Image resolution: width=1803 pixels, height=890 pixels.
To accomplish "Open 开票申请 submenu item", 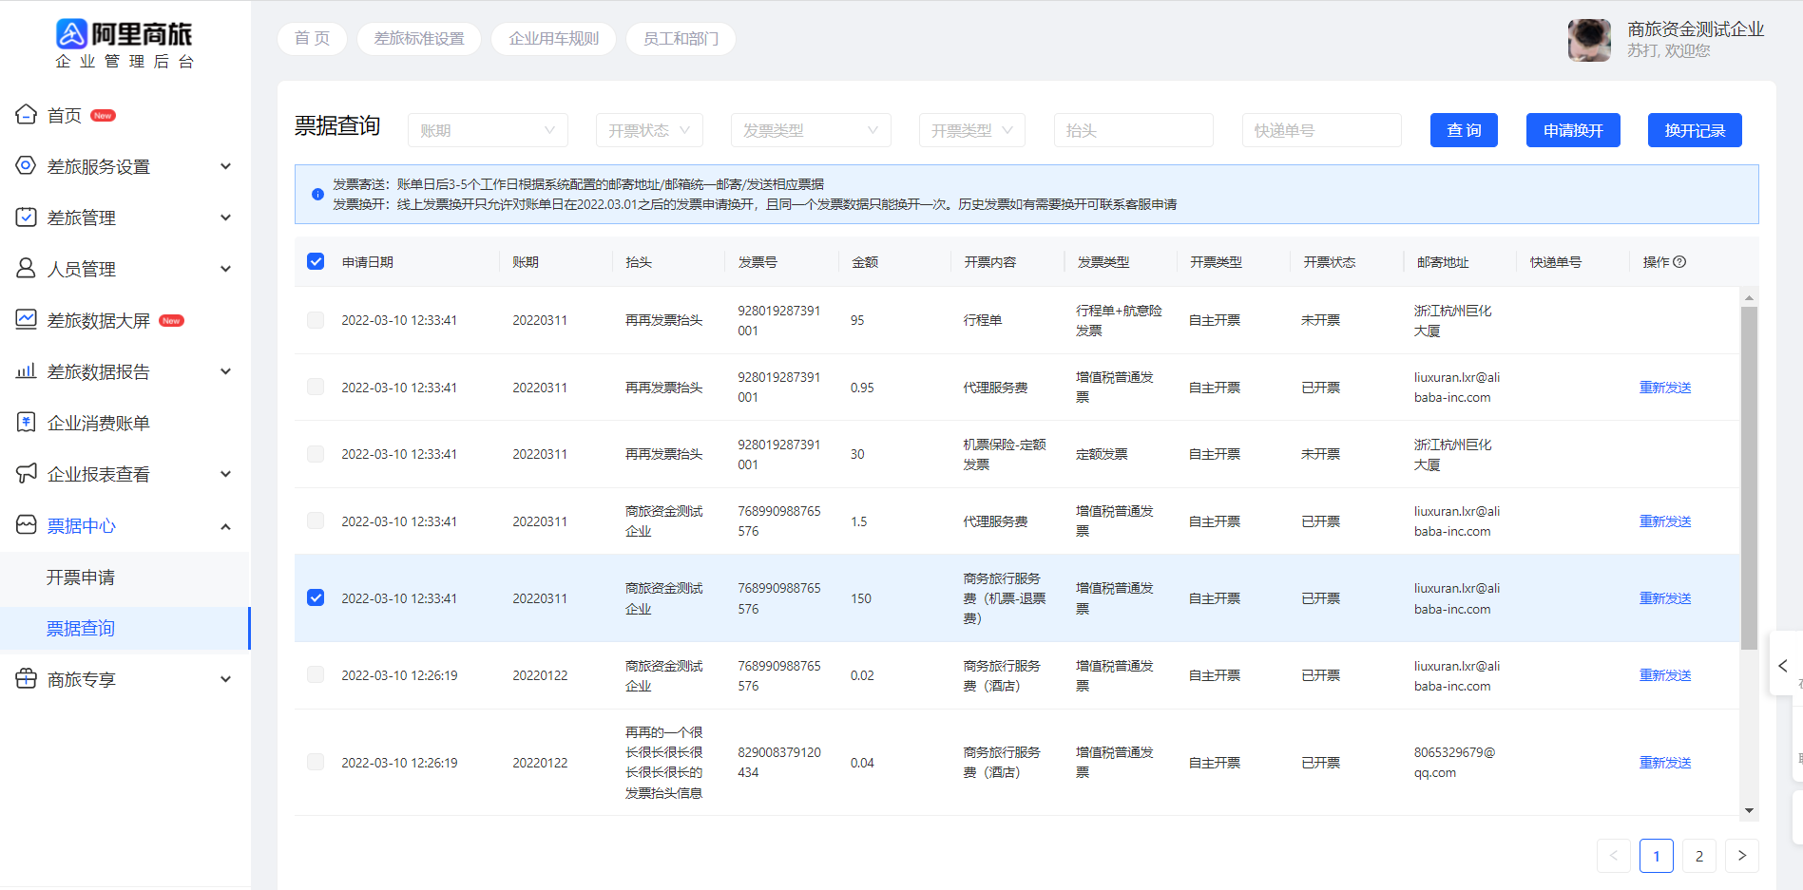I will click(x=125, y=578).
